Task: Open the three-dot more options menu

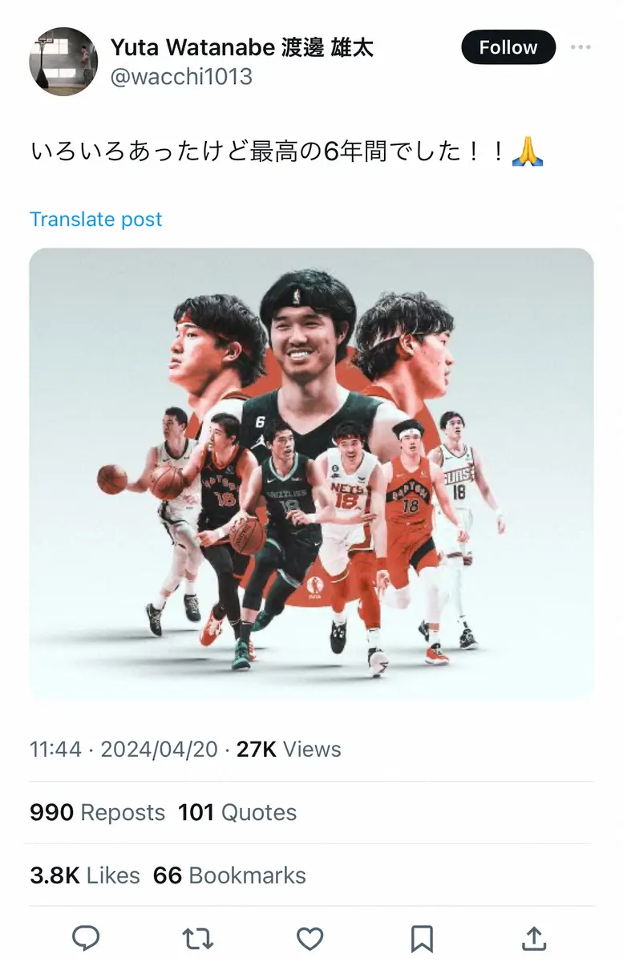Action: click(581, 47)
